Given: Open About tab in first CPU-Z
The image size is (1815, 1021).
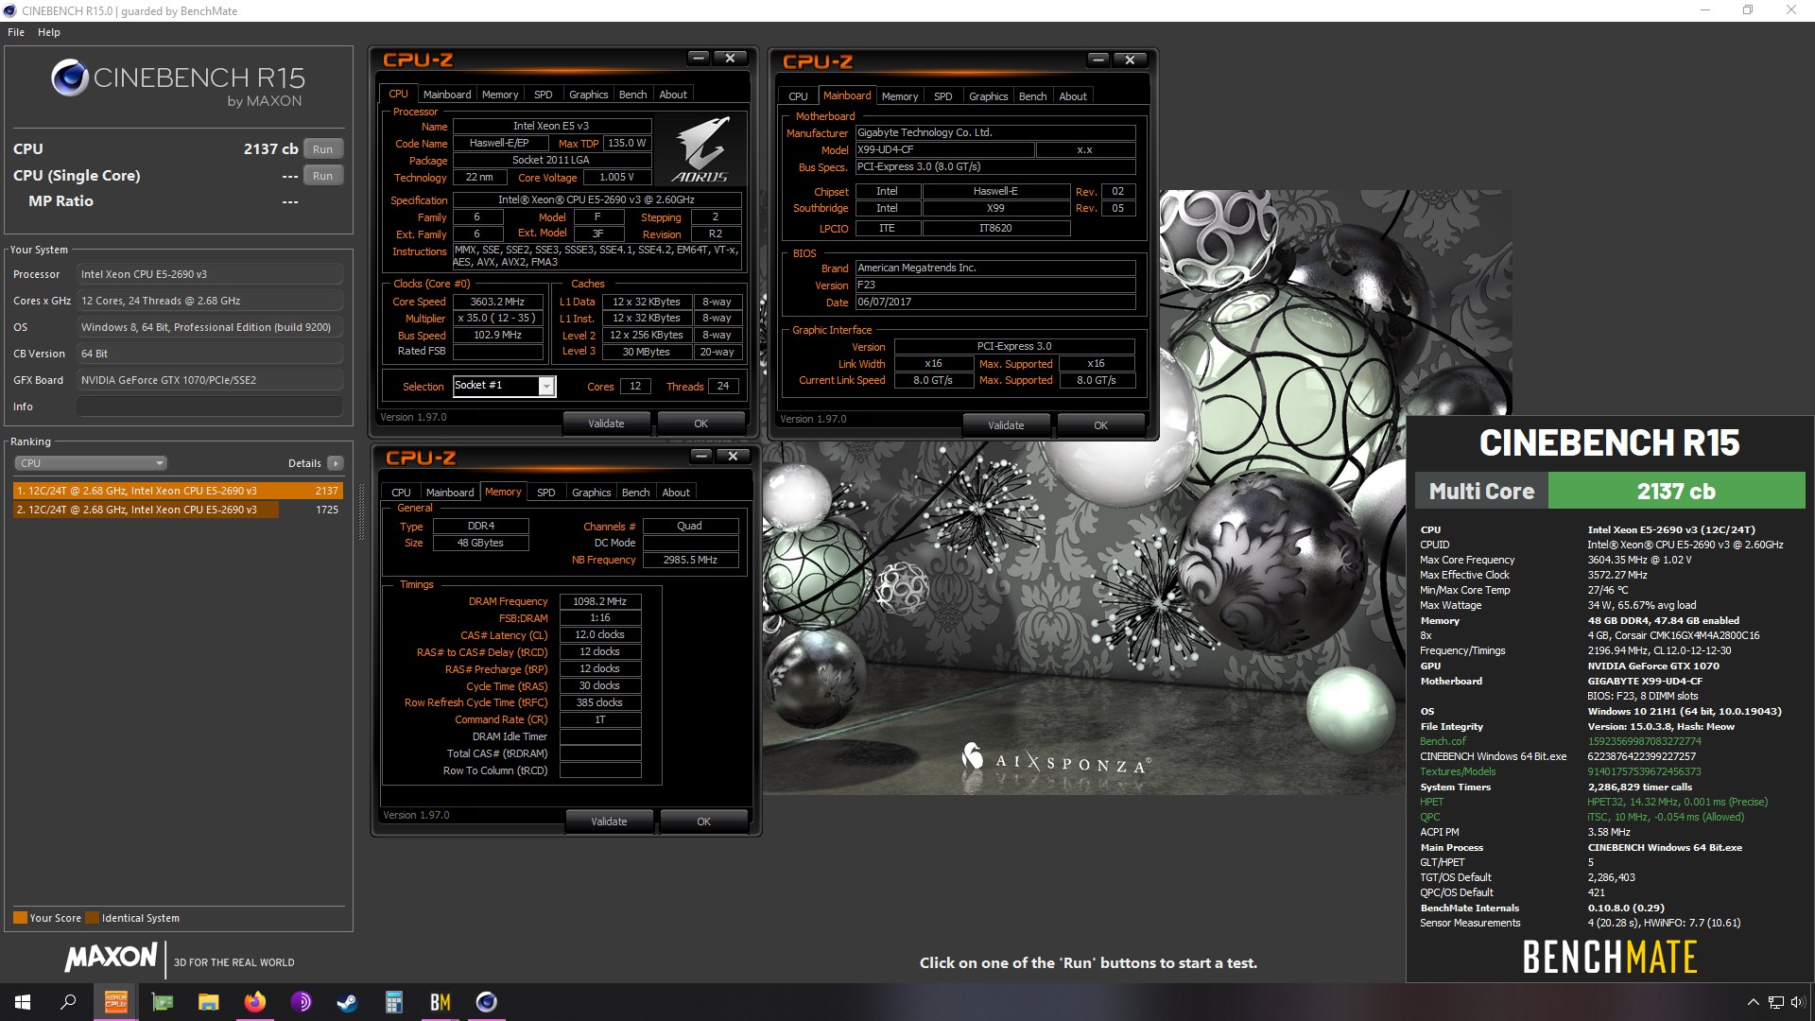Looking at the screenshot, I should pyautogui.click(x=673, y=95).
